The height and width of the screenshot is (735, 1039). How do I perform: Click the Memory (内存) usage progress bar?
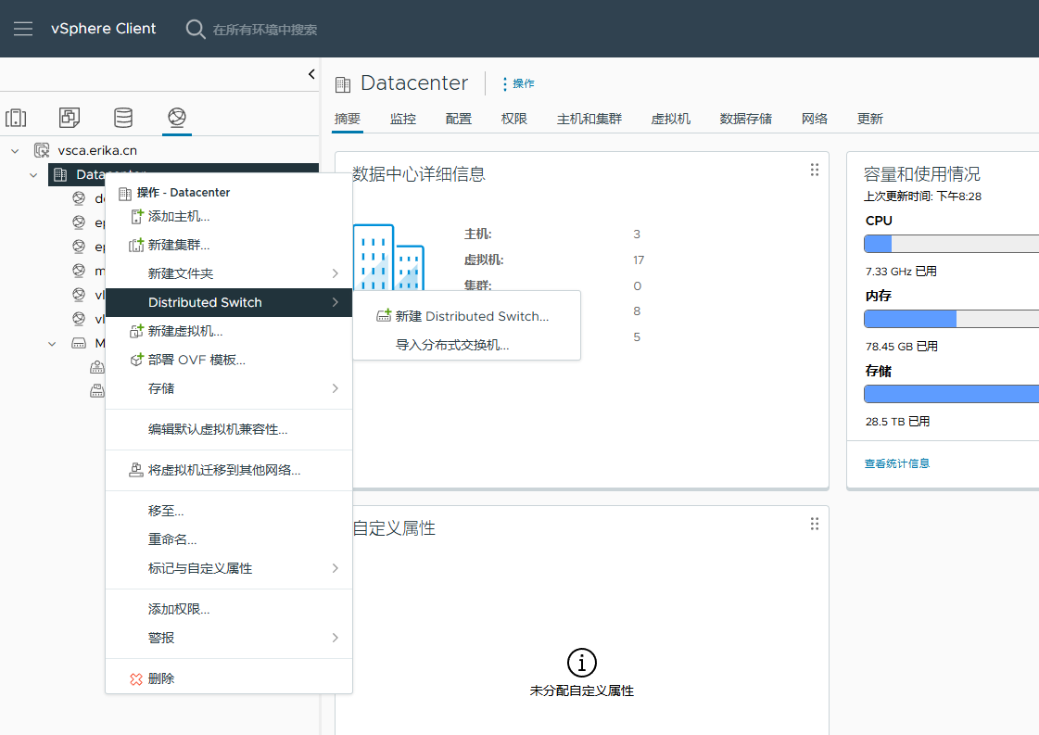pos(952,319)
